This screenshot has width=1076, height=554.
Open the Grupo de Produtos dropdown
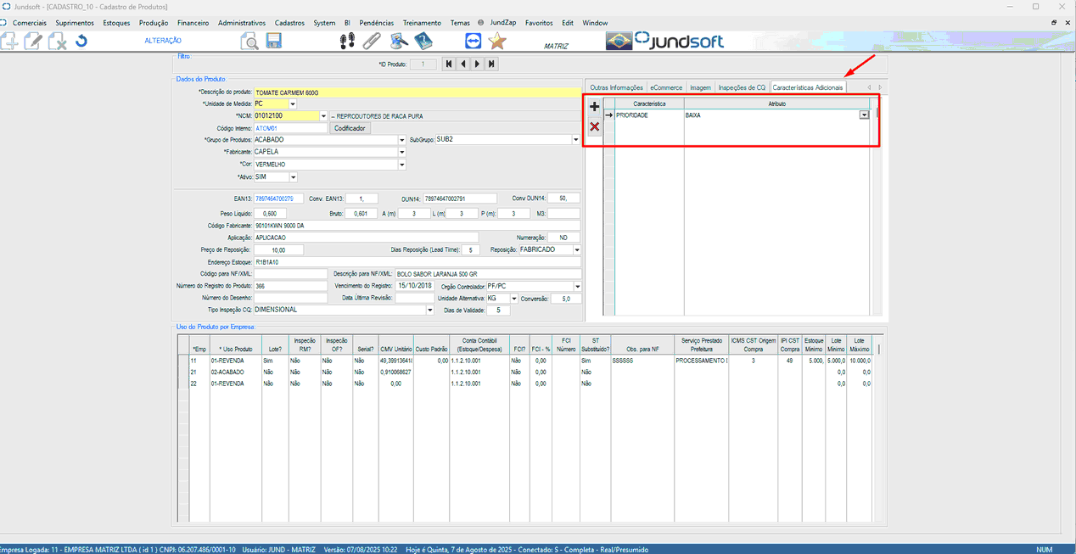tap(401, 140)
